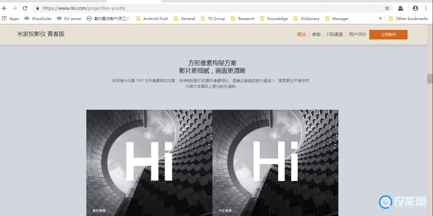The image size is (433, 216).
Task: Open the Other bookmarks folder
Action: click(x=408, y=18)
